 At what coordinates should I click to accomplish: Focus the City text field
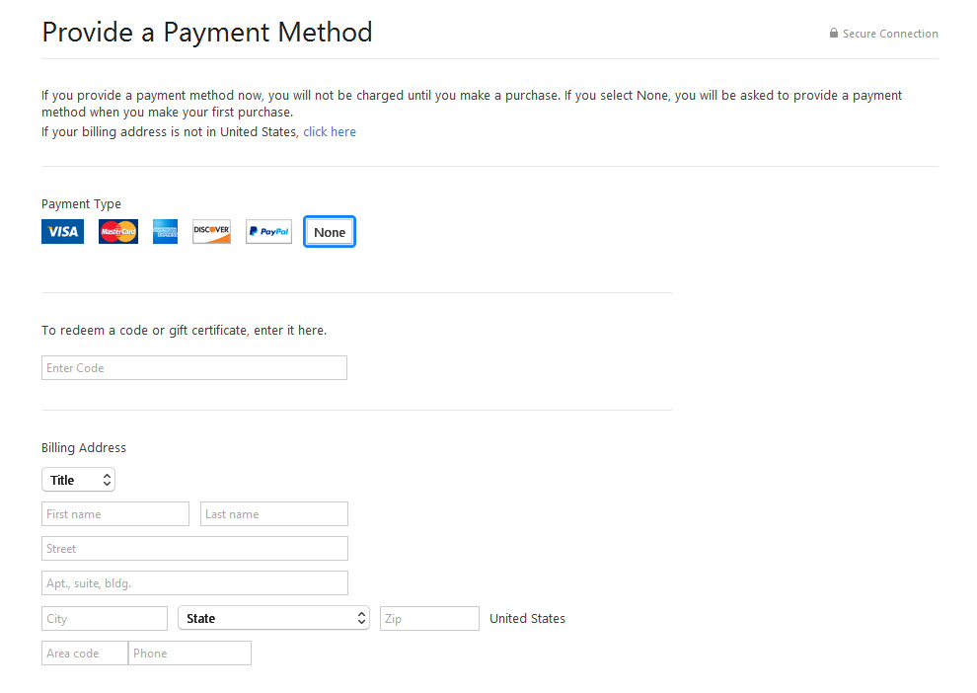(105, 618)
